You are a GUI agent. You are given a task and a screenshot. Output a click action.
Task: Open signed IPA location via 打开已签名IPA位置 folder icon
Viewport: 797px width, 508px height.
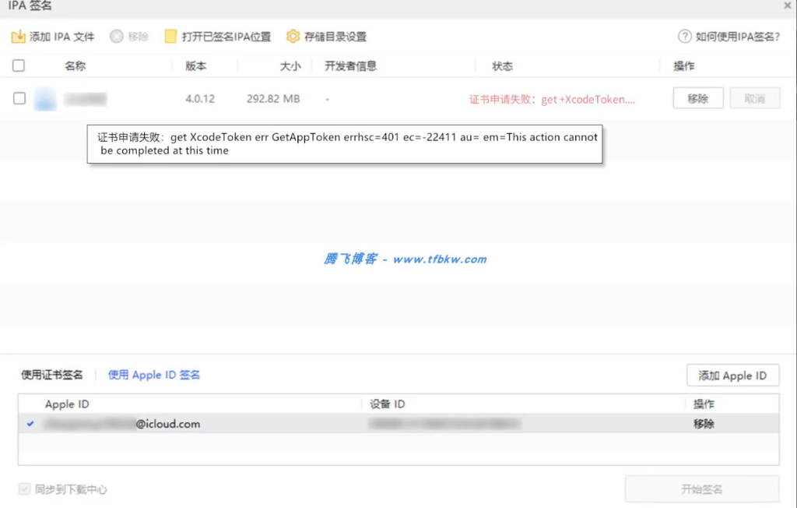coord(171,36)
